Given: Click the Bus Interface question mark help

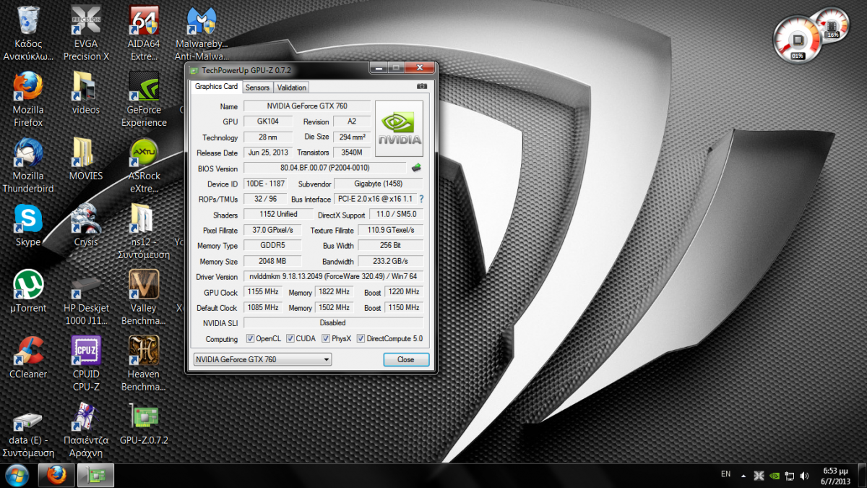Looking at the screenshot, I should 421,199.
